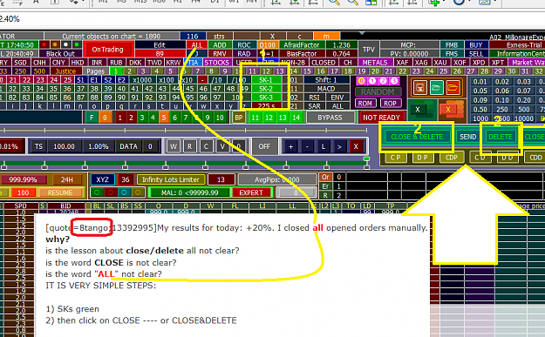
Task: Open the CLOSED symbol group tab
Action: 324,63
